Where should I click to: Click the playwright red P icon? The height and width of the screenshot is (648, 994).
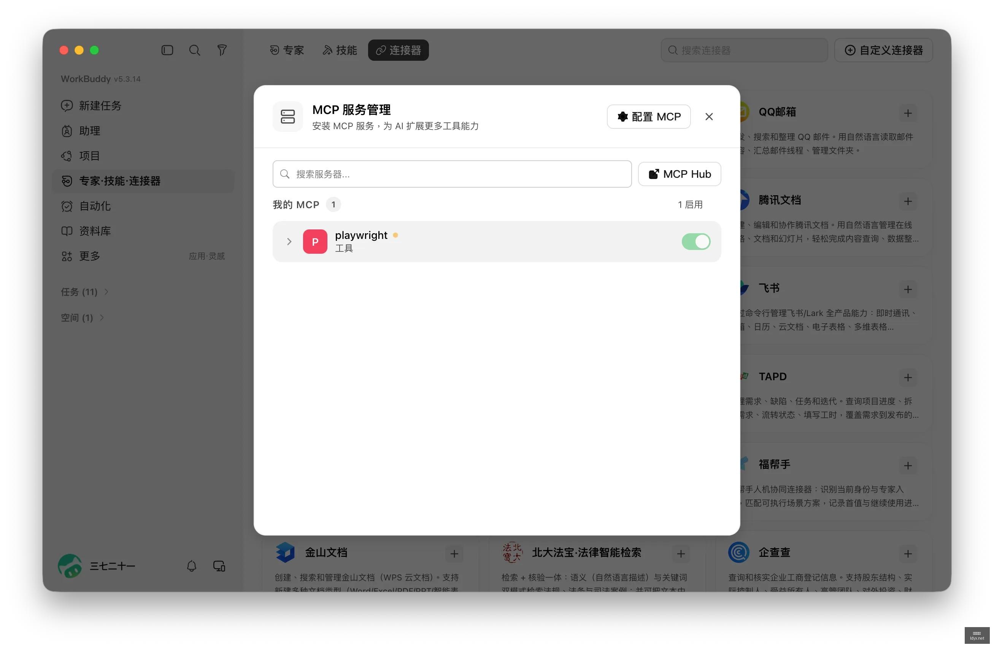pos(316,242)
